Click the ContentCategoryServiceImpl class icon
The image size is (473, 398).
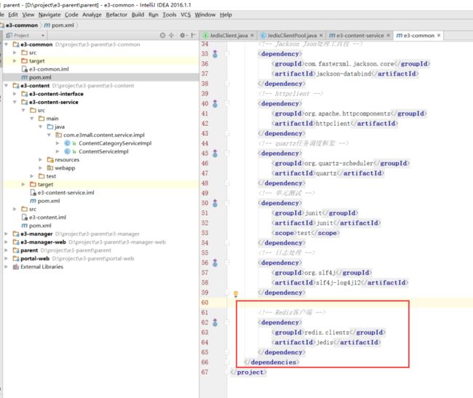pyautogui.click(x=67, y=143)
